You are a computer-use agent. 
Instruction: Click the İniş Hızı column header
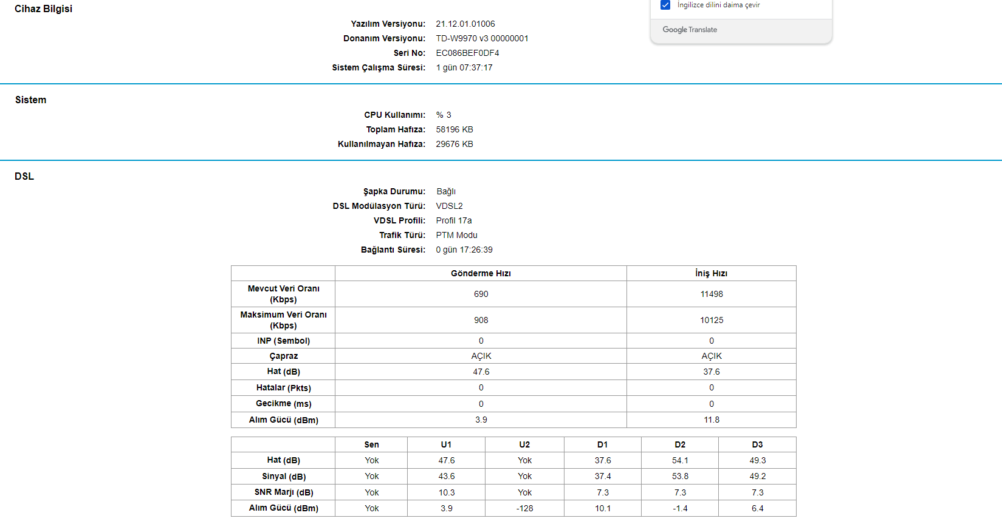click(x=712, y=273)
